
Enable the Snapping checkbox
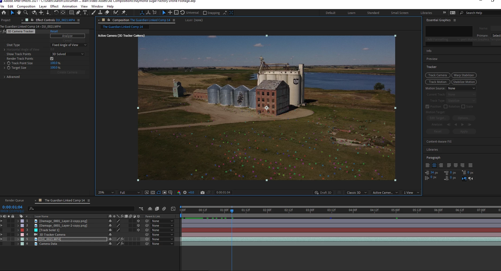205,13
